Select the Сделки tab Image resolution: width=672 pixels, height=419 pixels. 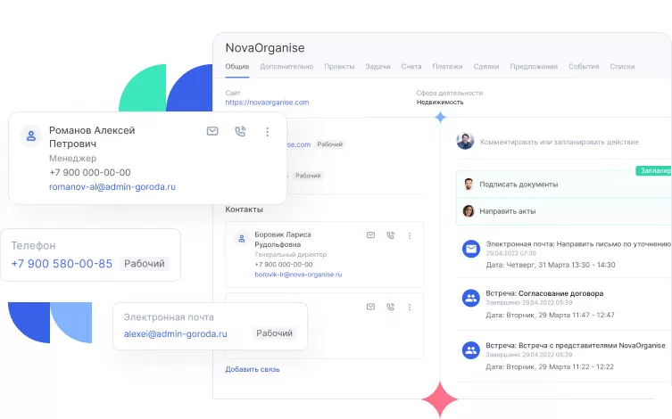click(486, 67)
